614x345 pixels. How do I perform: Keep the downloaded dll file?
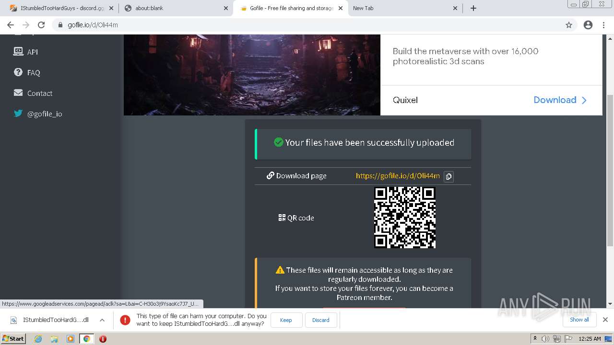[x=286, y=320]
